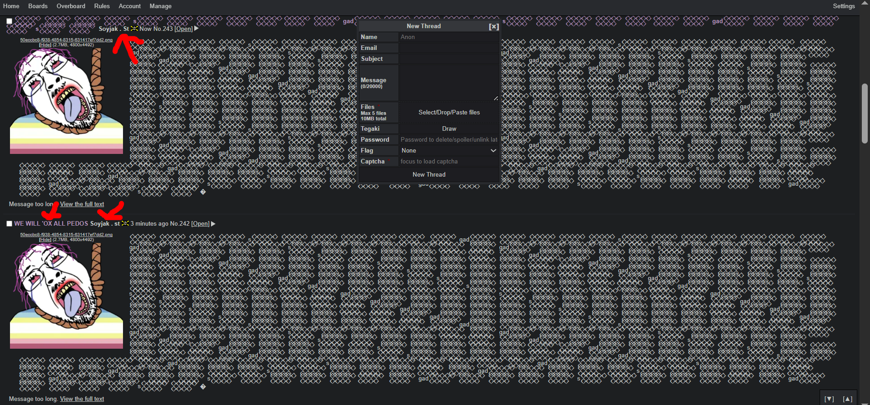The width and height of the screenshot is (870, 405).
Task: Click the Message box resize handle
Action: pyautogui.click(x=496, y=98)
